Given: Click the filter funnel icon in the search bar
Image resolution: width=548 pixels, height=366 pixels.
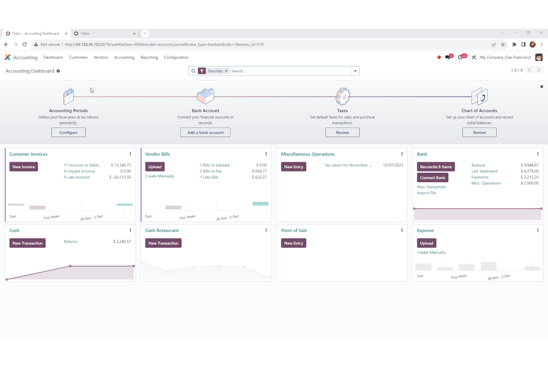Looking at the screenshot, I should pos(202,70).
